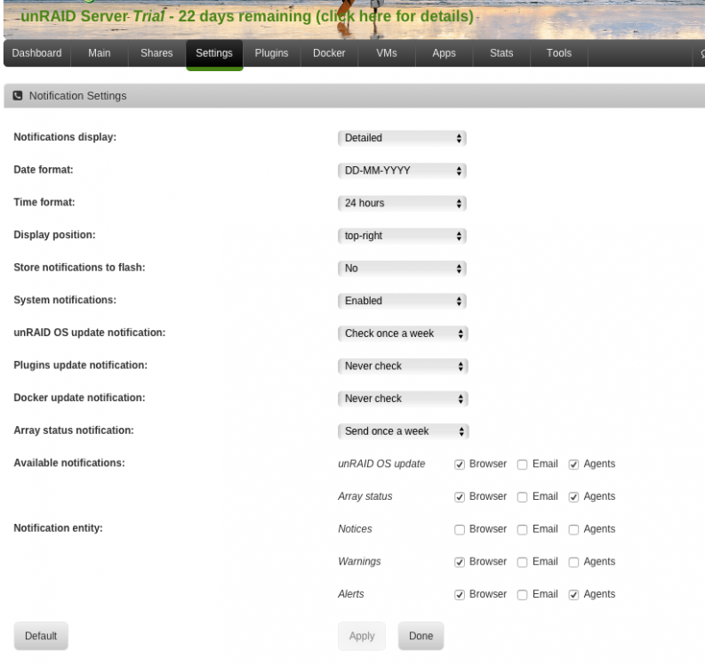Screen dimensions: 705x667
Task: Check Email for Notices
Action: coord(522,530)
